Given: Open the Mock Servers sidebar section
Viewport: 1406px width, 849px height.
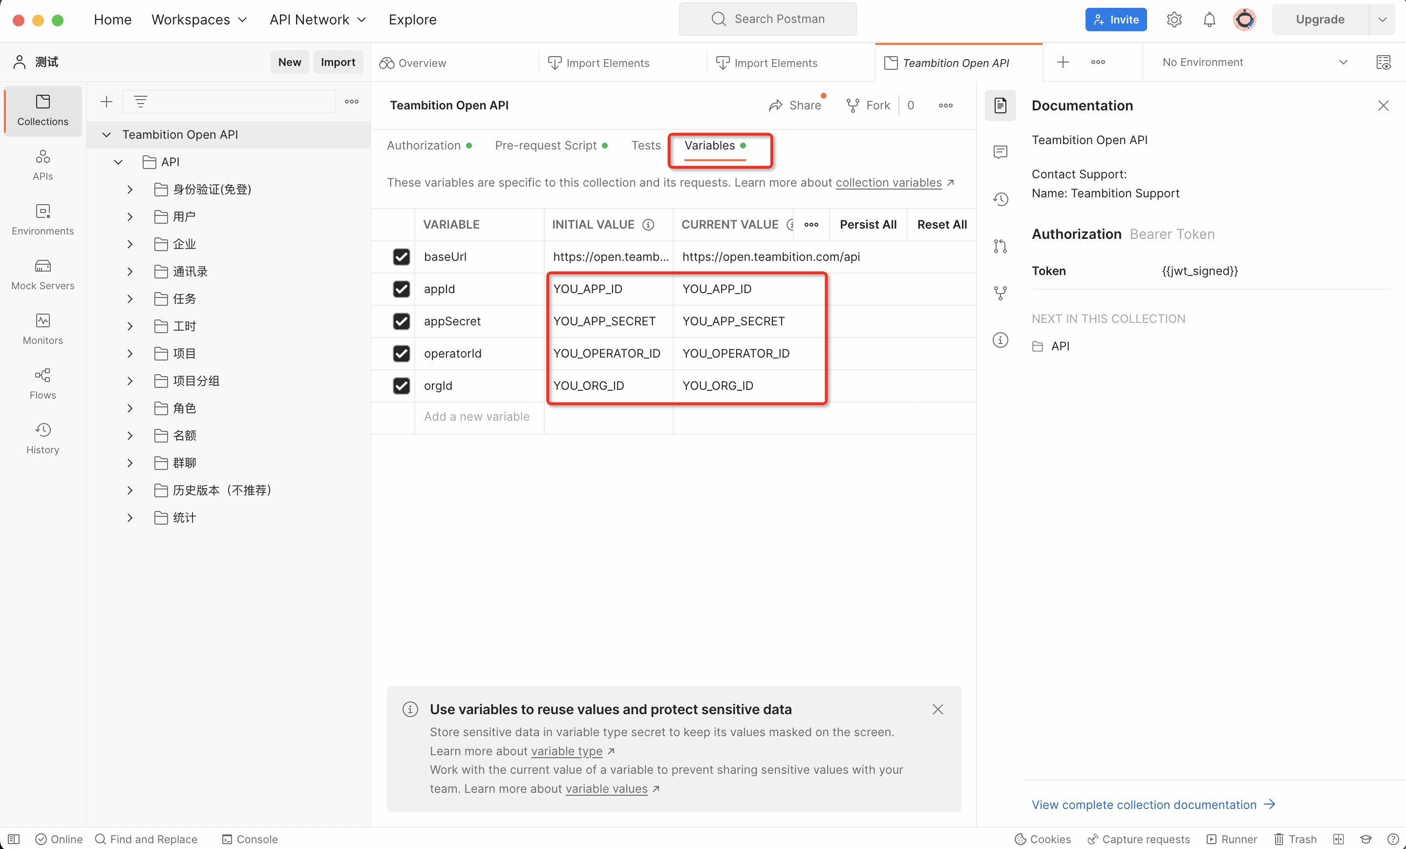Looking at the screenshot, I should point(43,274).
